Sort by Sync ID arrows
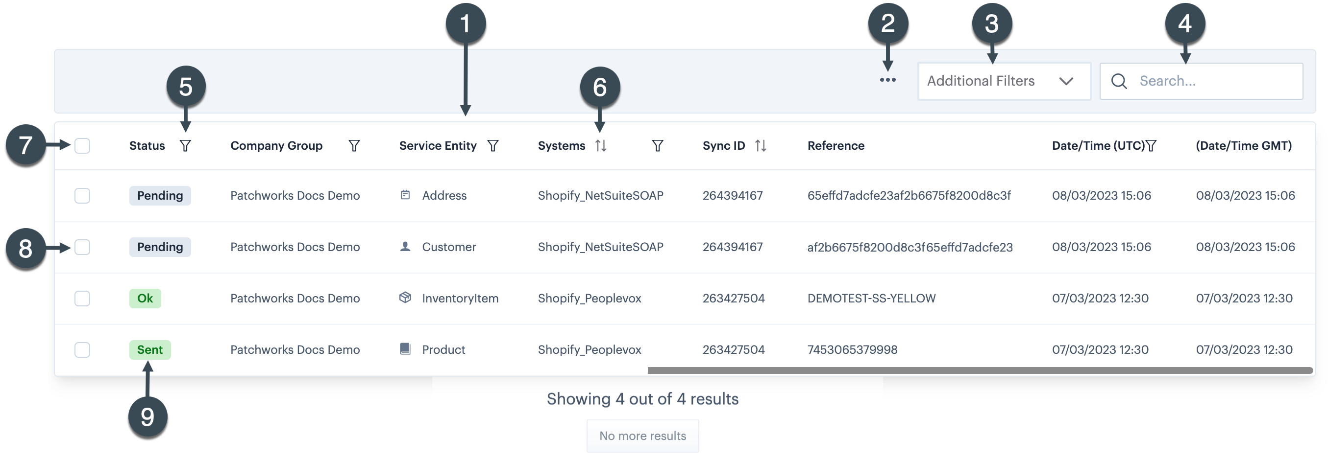The height and width of the screenshot is (462, 1328). [x=761, y=146]
